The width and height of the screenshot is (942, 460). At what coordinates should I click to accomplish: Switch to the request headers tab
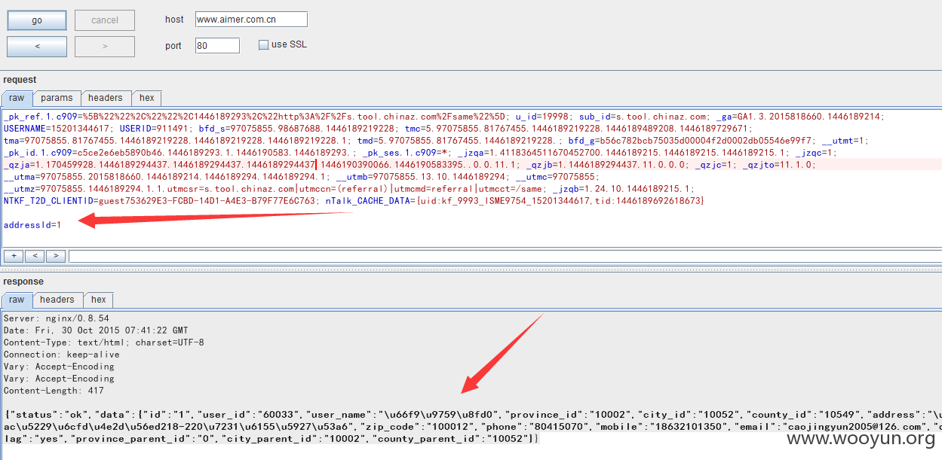[x=105, y=98]
